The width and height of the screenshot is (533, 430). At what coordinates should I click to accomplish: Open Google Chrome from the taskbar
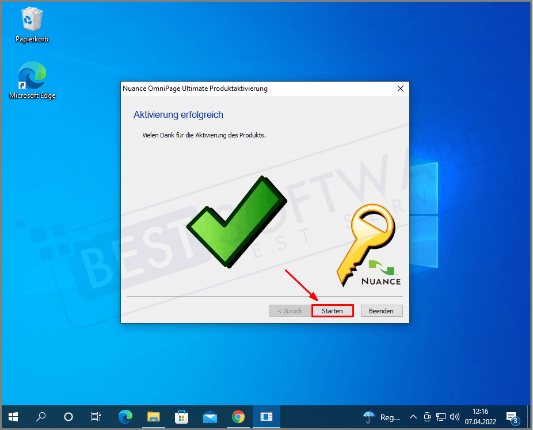(238, 416)
